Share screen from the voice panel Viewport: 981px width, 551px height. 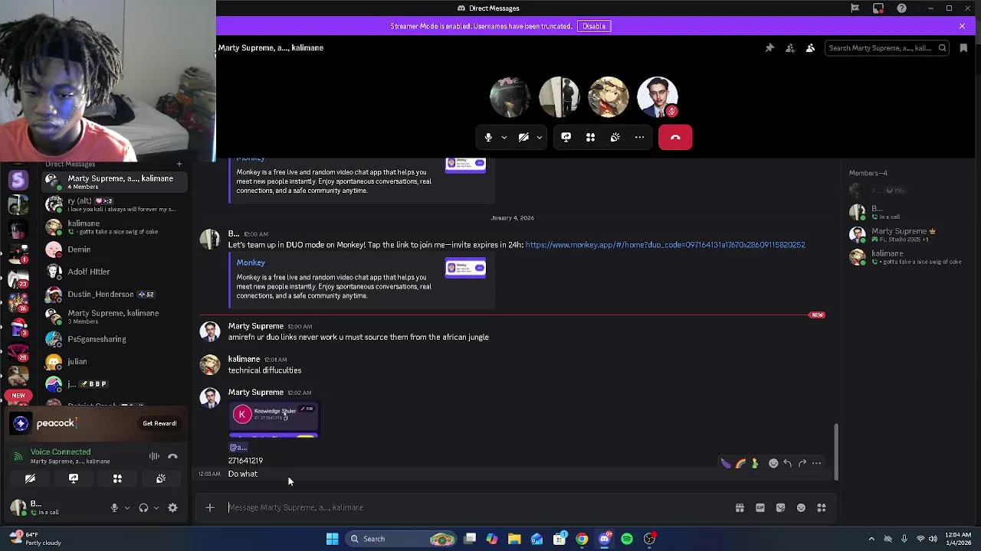pos(74,478)
